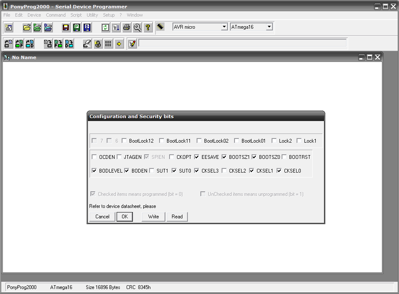Click the chip device icon
399x294 pixels.
click(x=160, y=27)
